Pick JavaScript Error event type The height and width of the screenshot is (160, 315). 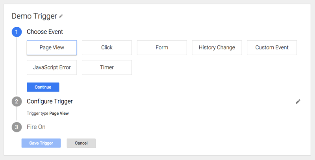pyautogui.click(x=52, y=67)
